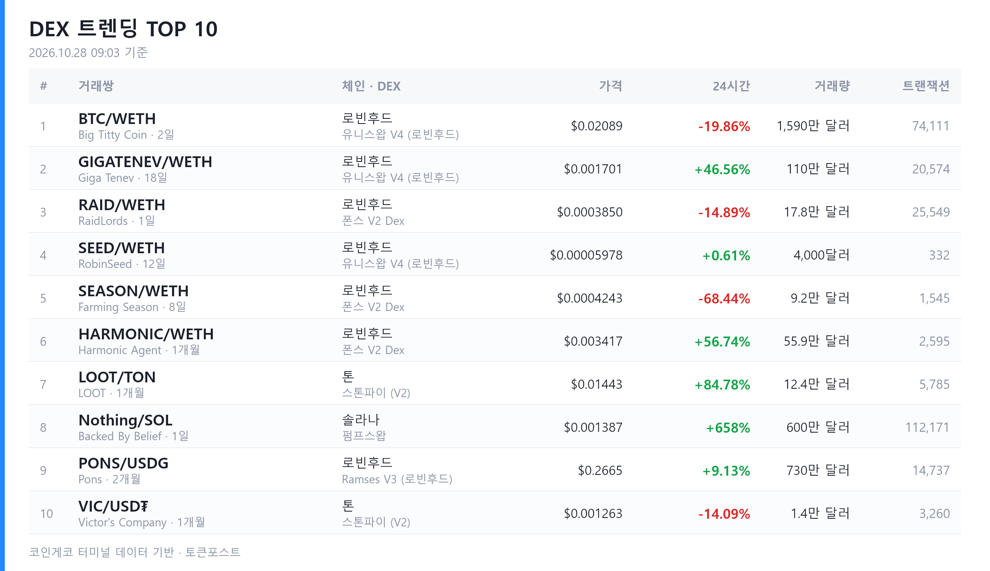The image size is (990, 571).
Task: Open the SEASON/WETH pair entry
Action: pyautogui.click(x=133, y=291)
